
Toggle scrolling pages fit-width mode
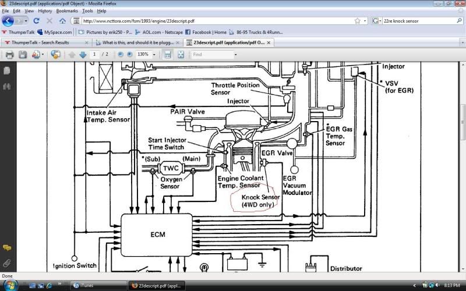(x=168, y=54)
